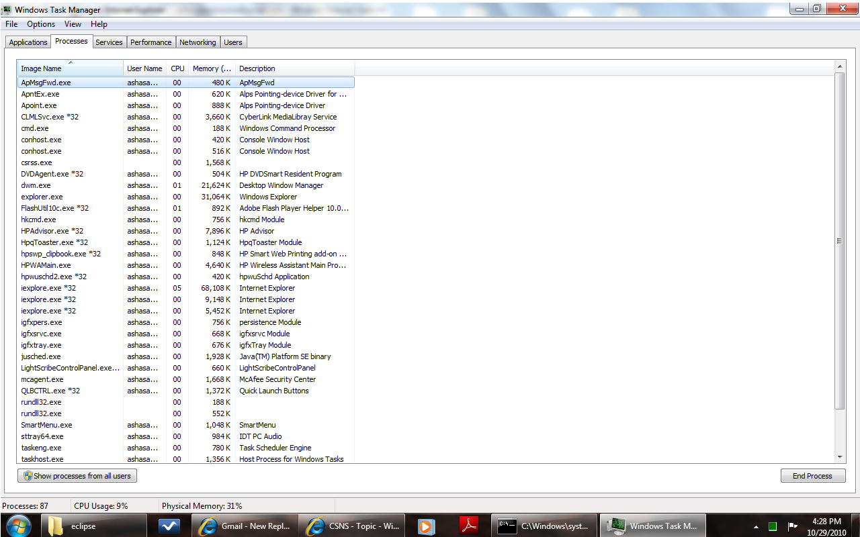Switch to the Services tab

coord(109,42)
